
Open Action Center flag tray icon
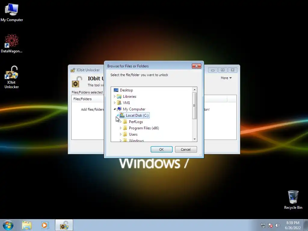[270, 226]
